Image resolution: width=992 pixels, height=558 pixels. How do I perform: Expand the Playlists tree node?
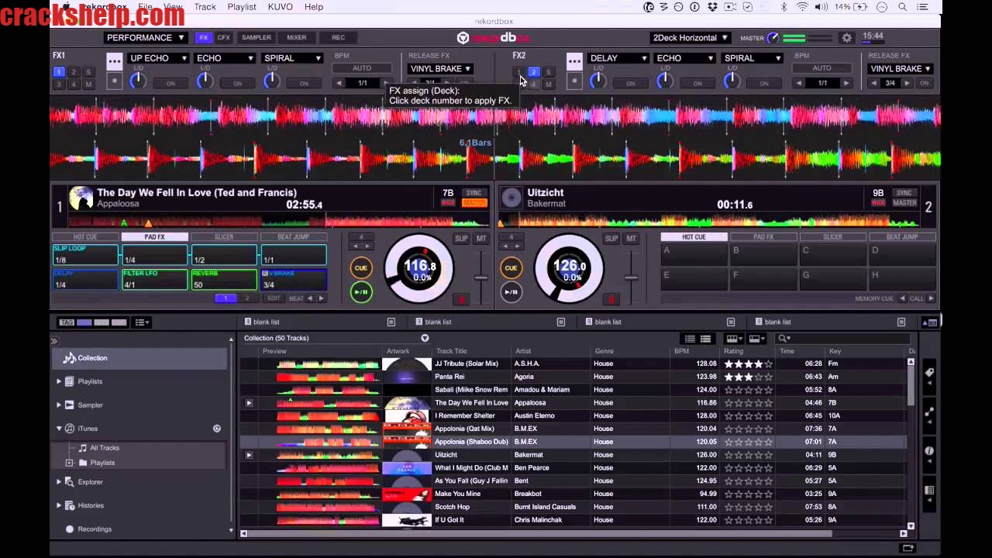tap(59, 381)
